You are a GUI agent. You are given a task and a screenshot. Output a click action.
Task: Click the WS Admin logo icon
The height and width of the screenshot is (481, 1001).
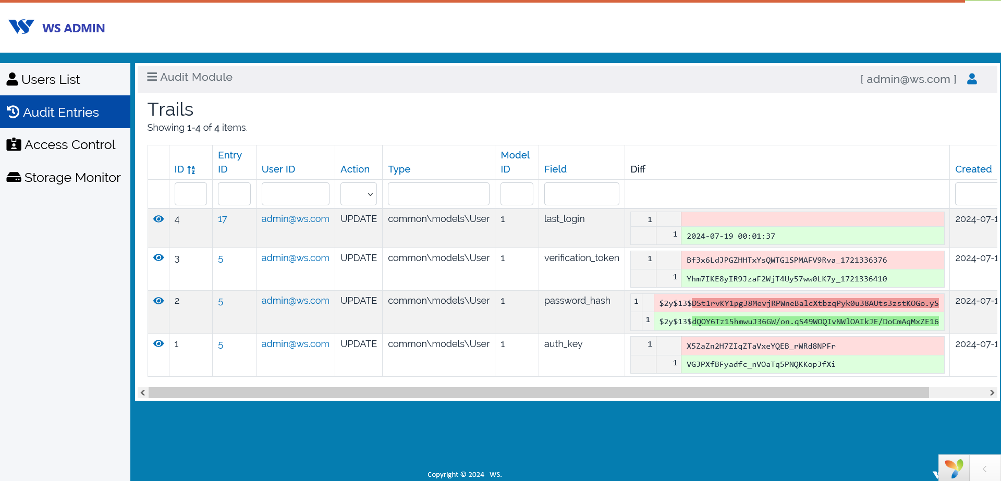[x=21, y=27]
